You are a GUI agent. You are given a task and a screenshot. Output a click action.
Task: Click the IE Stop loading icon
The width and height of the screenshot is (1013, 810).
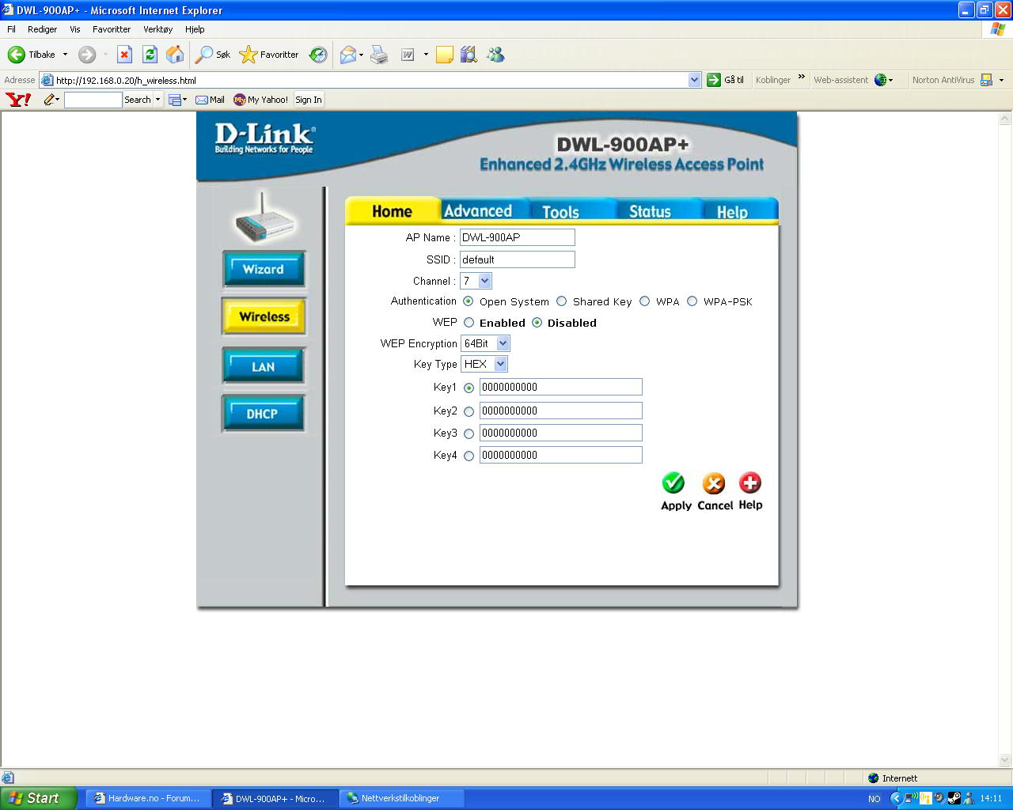click(x=124, y=55)
